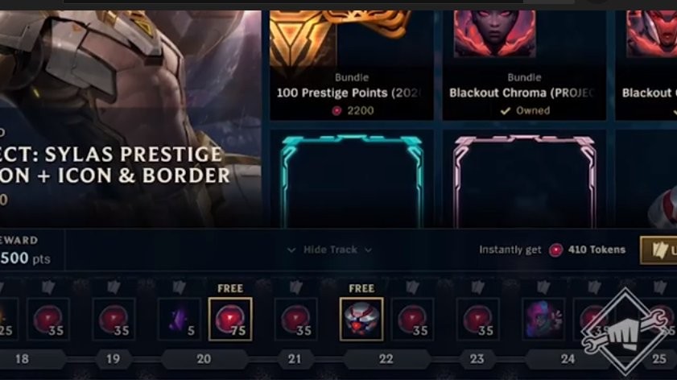This screenshot has width=677, height=380.
Task: Click the 35 token reward above level 18
Action: (48, 319)
